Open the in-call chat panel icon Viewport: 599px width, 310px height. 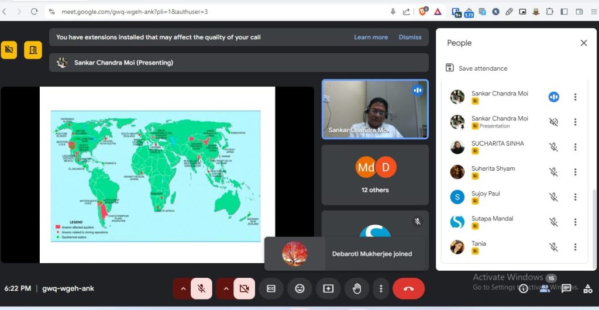566,288
